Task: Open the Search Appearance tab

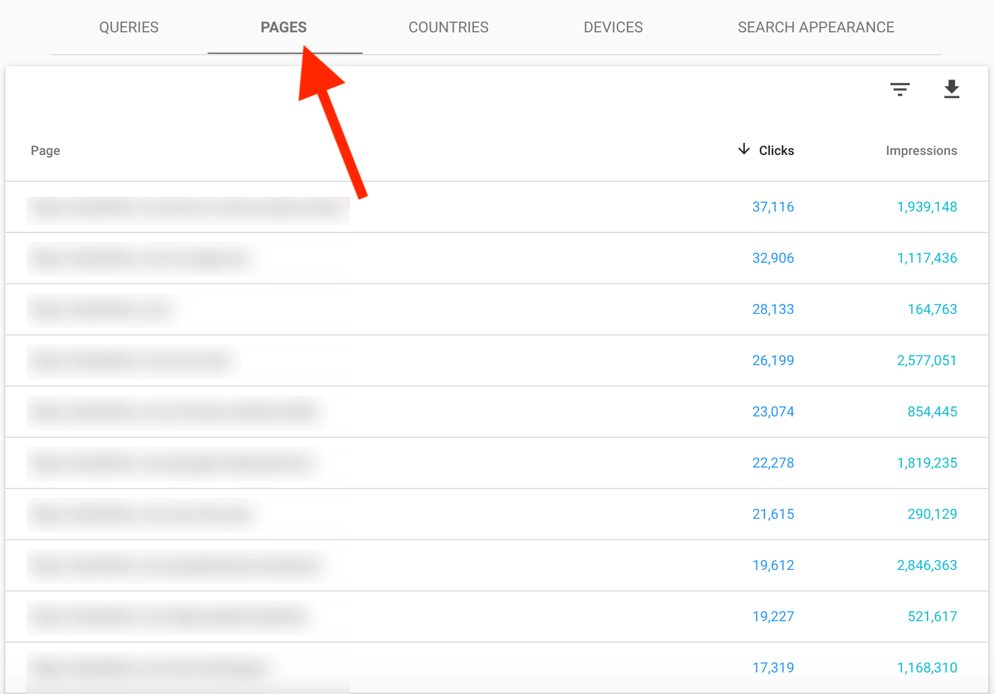Action: pos(816,28)
